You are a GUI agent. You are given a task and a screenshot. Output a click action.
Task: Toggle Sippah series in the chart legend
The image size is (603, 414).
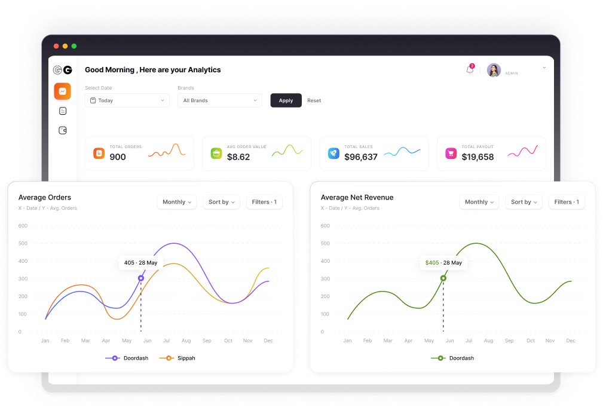point(177,358)
